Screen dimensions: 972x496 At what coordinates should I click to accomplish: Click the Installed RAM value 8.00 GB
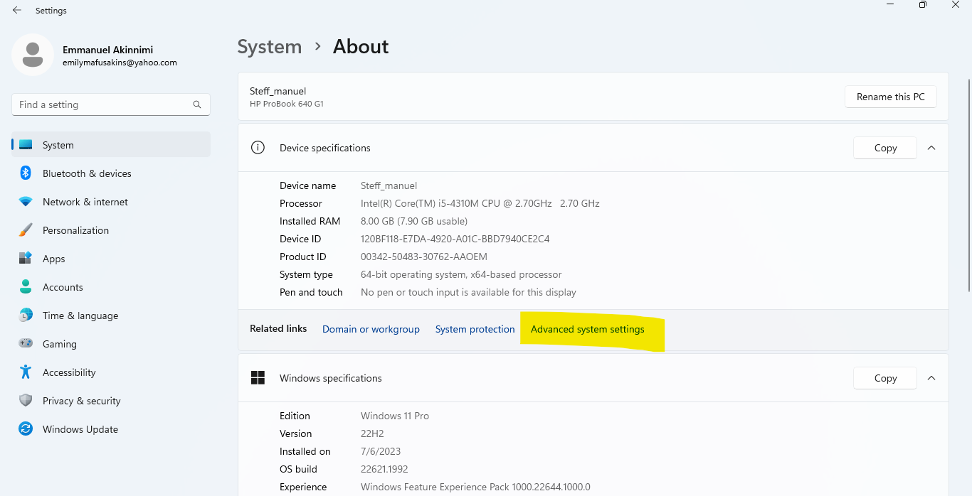414,221
